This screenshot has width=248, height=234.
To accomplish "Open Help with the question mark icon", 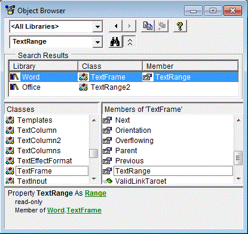I will coord(180,26).
